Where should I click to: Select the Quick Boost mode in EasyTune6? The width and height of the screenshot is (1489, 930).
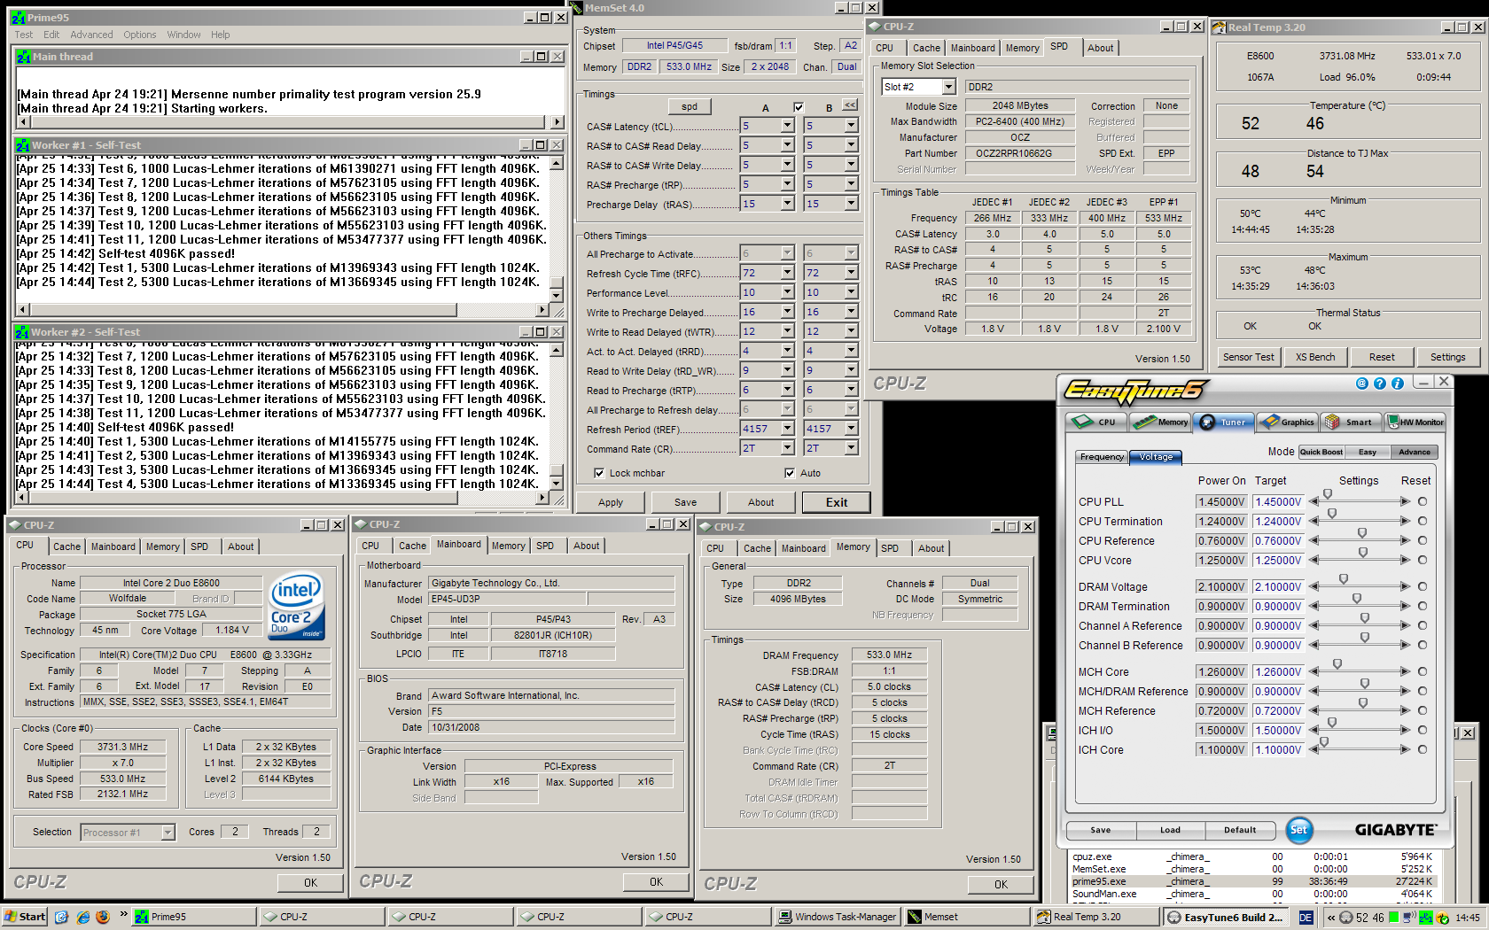tap(1321, 452)
